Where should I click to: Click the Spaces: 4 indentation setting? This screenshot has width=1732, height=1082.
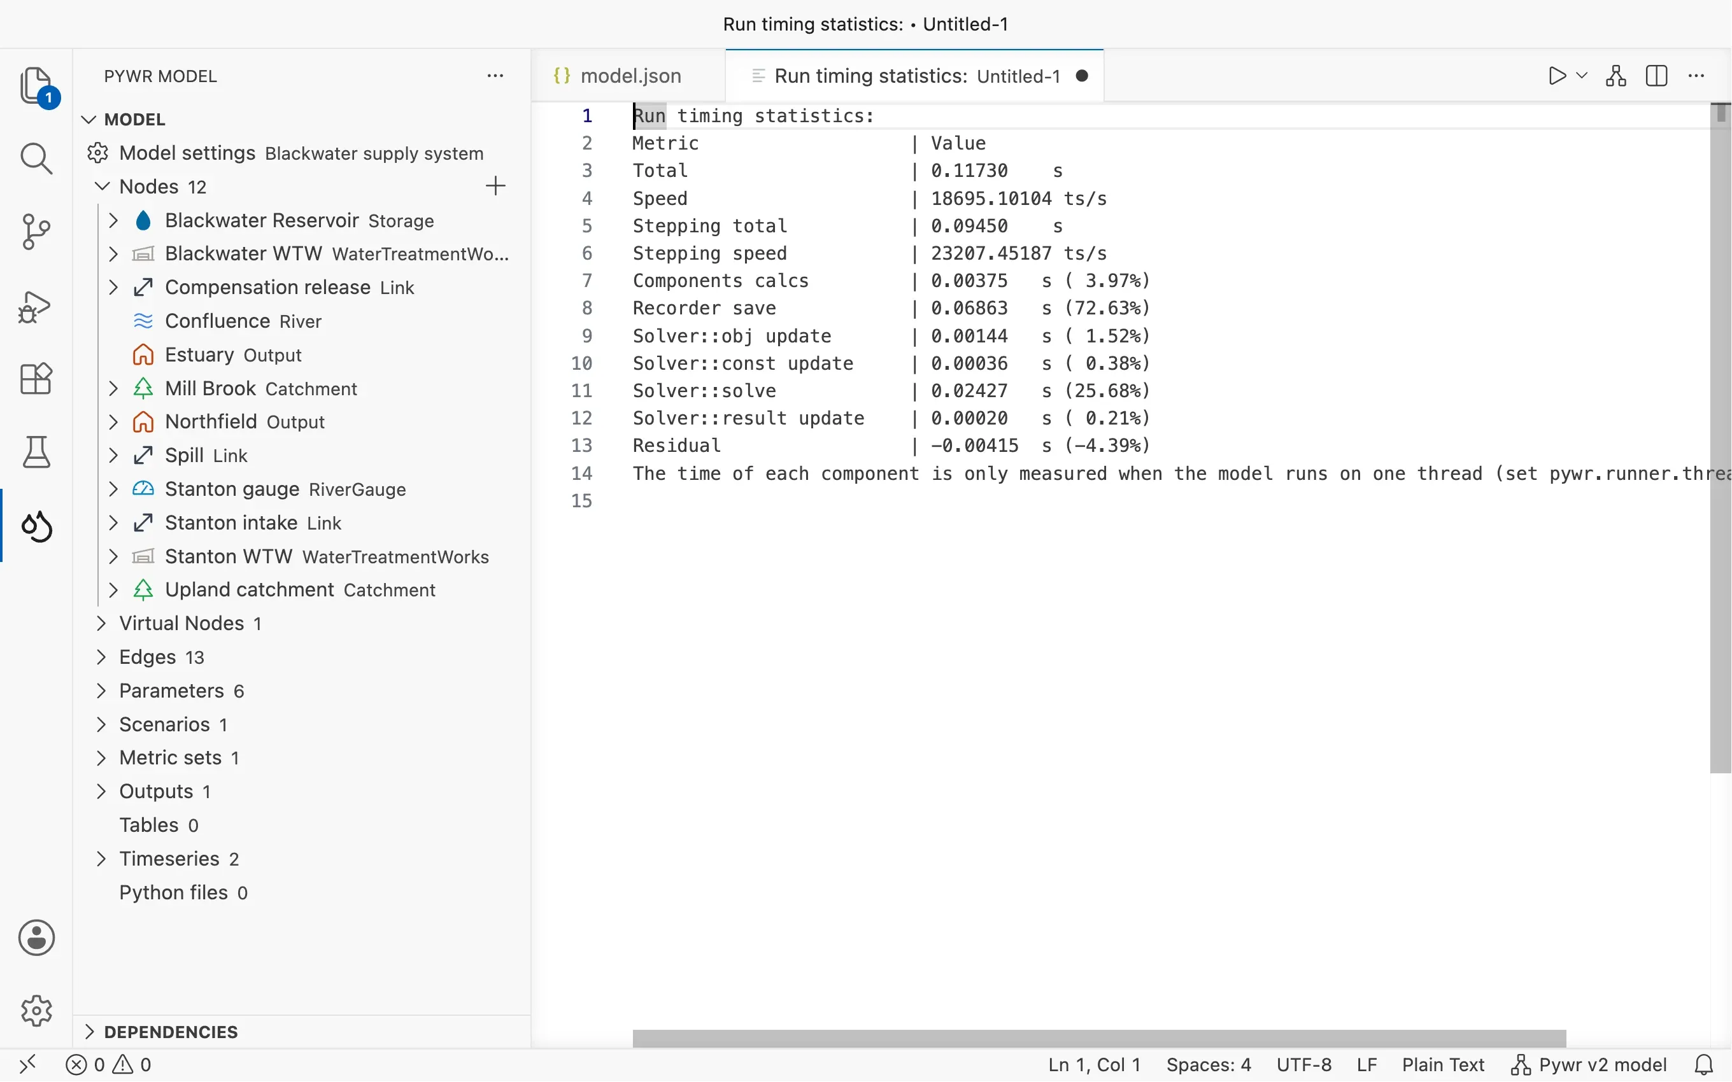coord(1208,1065)
